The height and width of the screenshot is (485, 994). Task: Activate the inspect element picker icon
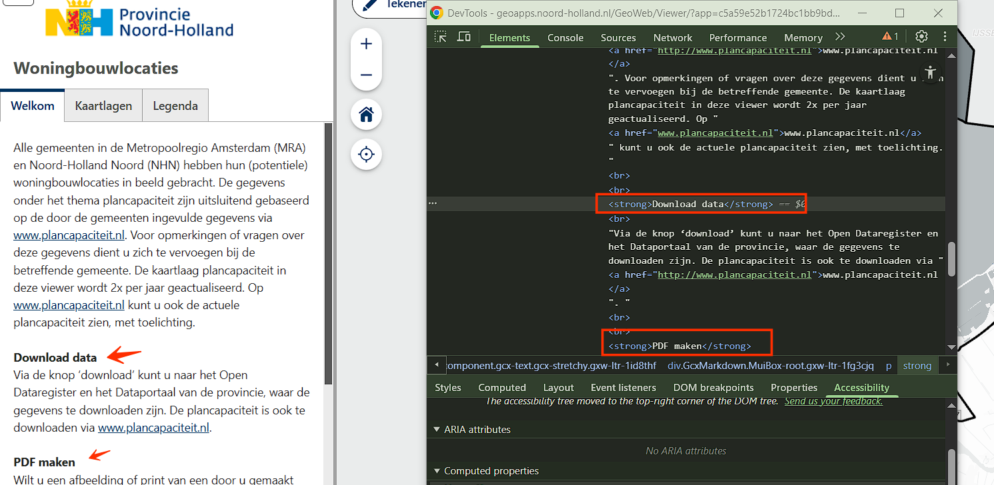441,37
